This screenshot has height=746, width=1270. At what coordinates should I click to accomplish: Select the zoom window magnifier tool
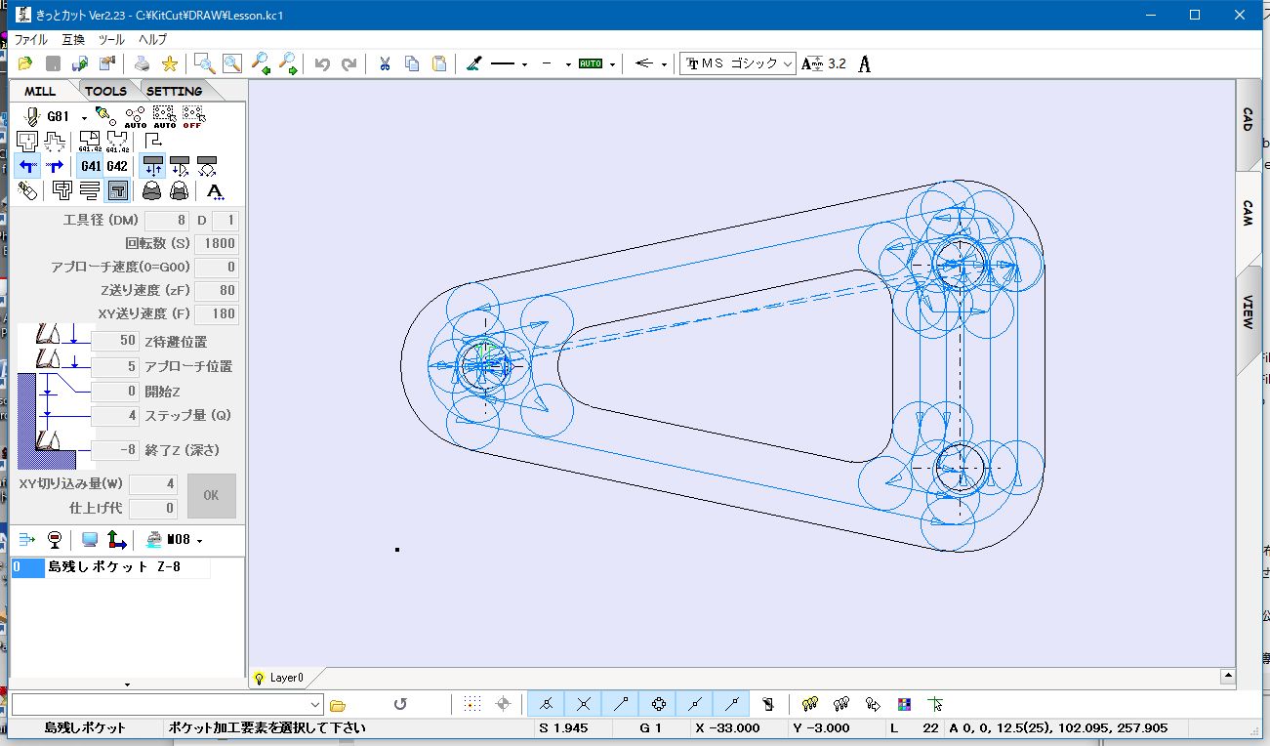click(205, 63)
